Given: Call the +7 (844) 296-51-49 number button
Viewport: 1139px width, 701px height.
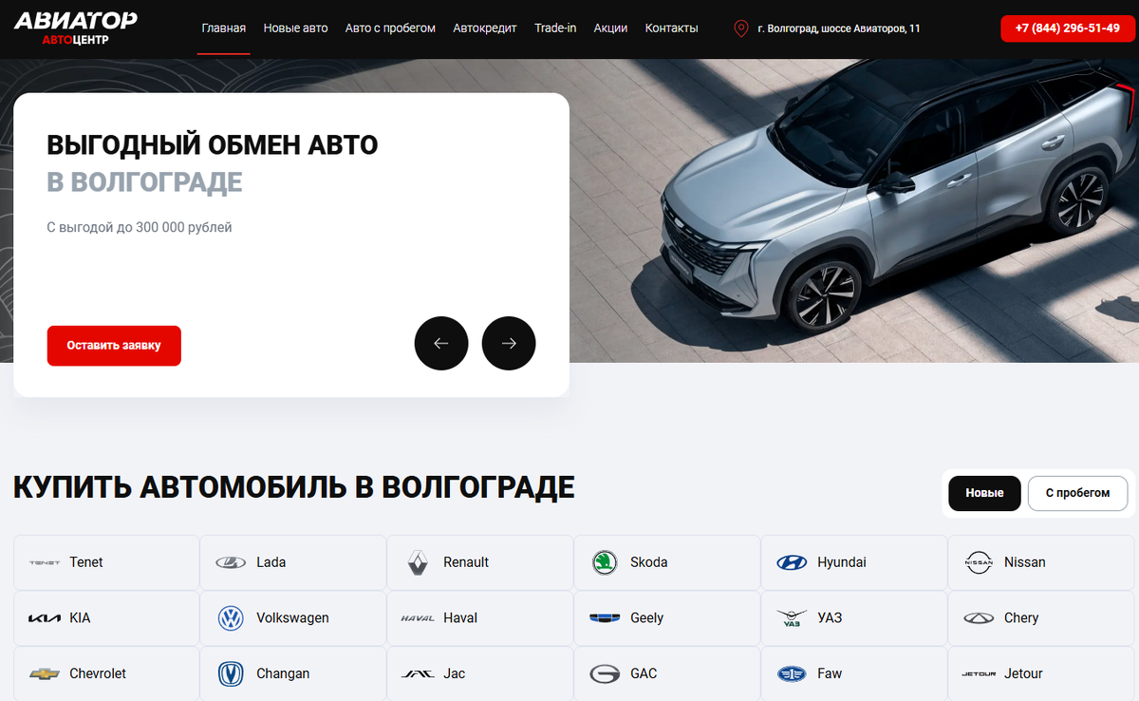Looking at the screenshot, I should point(1068,28).
